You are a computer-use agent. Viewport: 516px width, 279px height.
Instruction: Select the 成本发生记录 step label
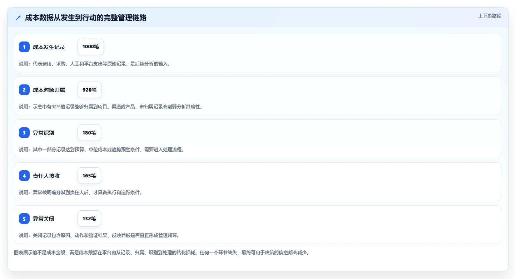[49, 47]
